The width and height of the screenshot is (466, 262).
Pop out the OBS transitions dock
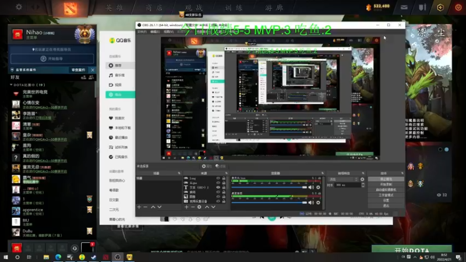[363, 173]
